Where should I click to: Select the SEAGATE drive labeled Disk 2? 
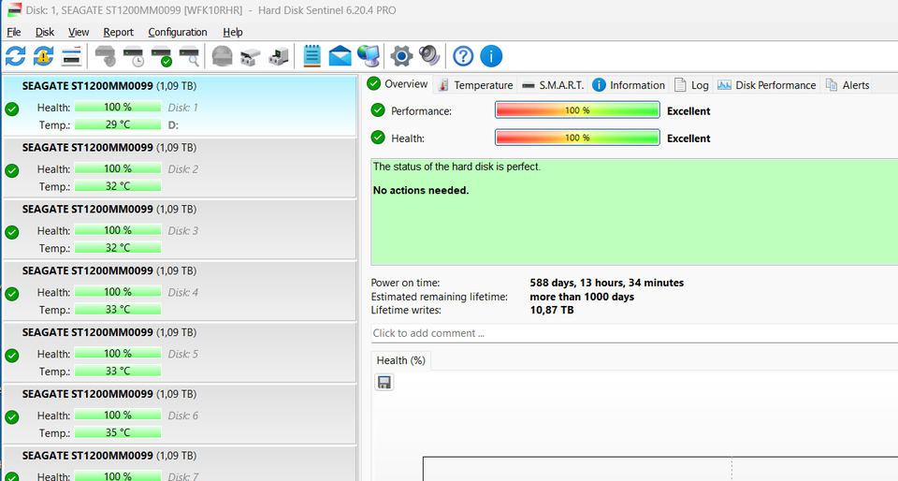pos(180,169)
